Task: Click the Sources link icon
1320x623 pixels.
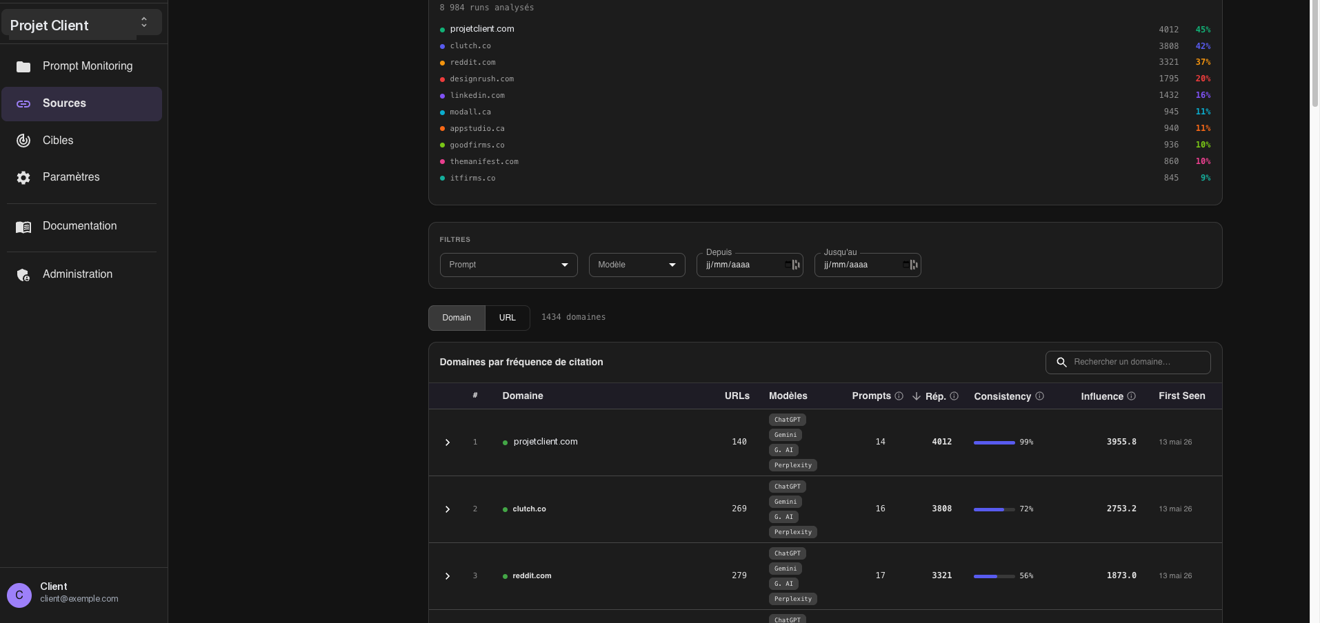Action: (x=23, y=104)
